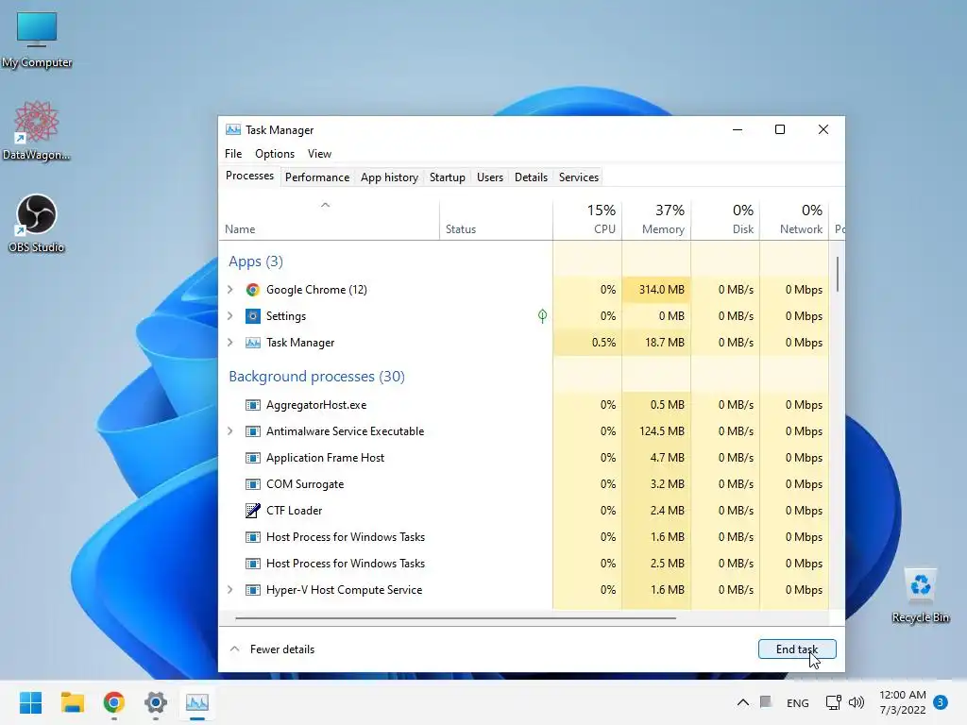Click the network tray icon
This screenshot has height=725, width=967.
833,702
